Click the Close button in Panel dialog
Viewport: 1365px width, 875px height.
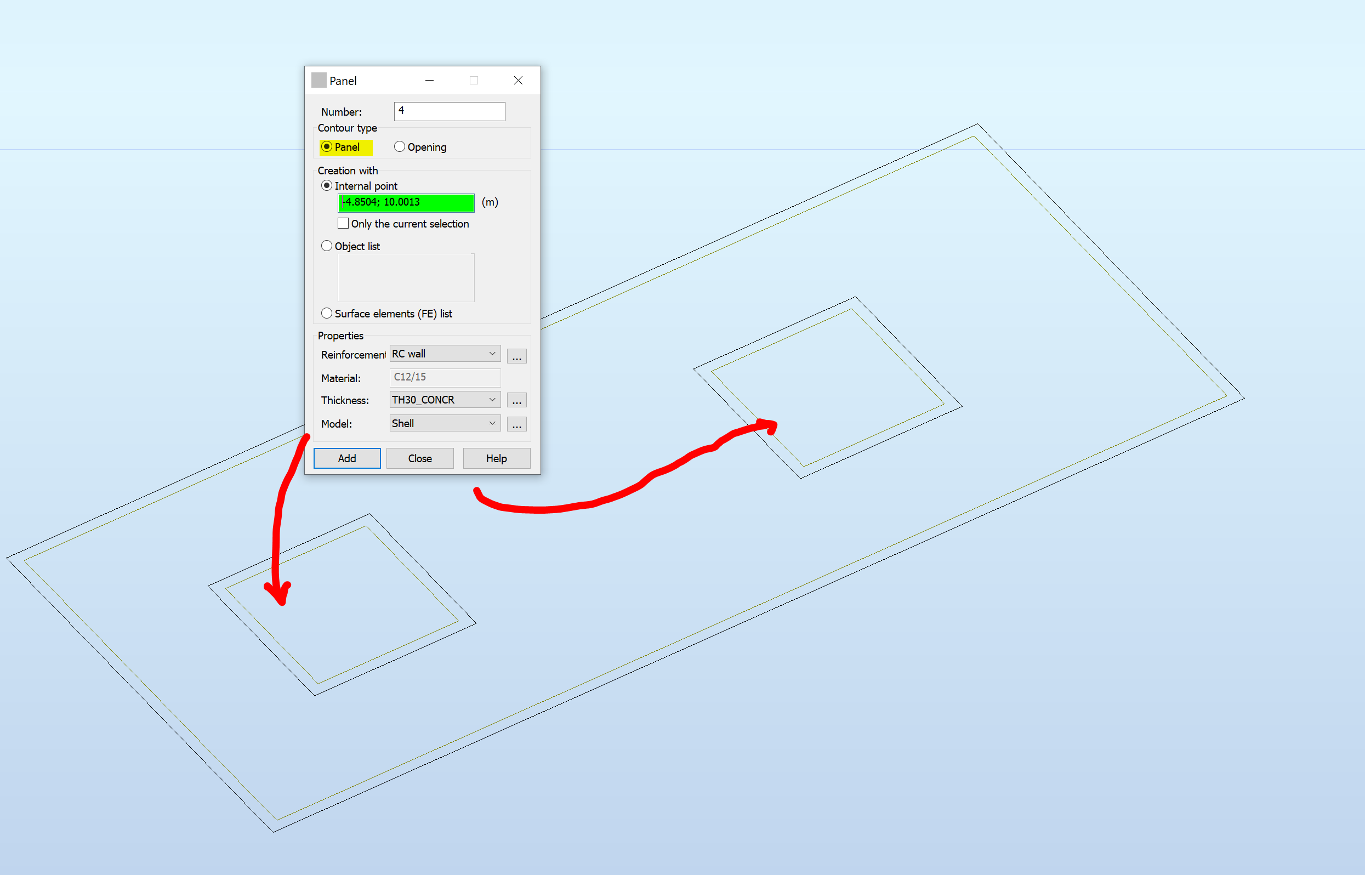420,458
